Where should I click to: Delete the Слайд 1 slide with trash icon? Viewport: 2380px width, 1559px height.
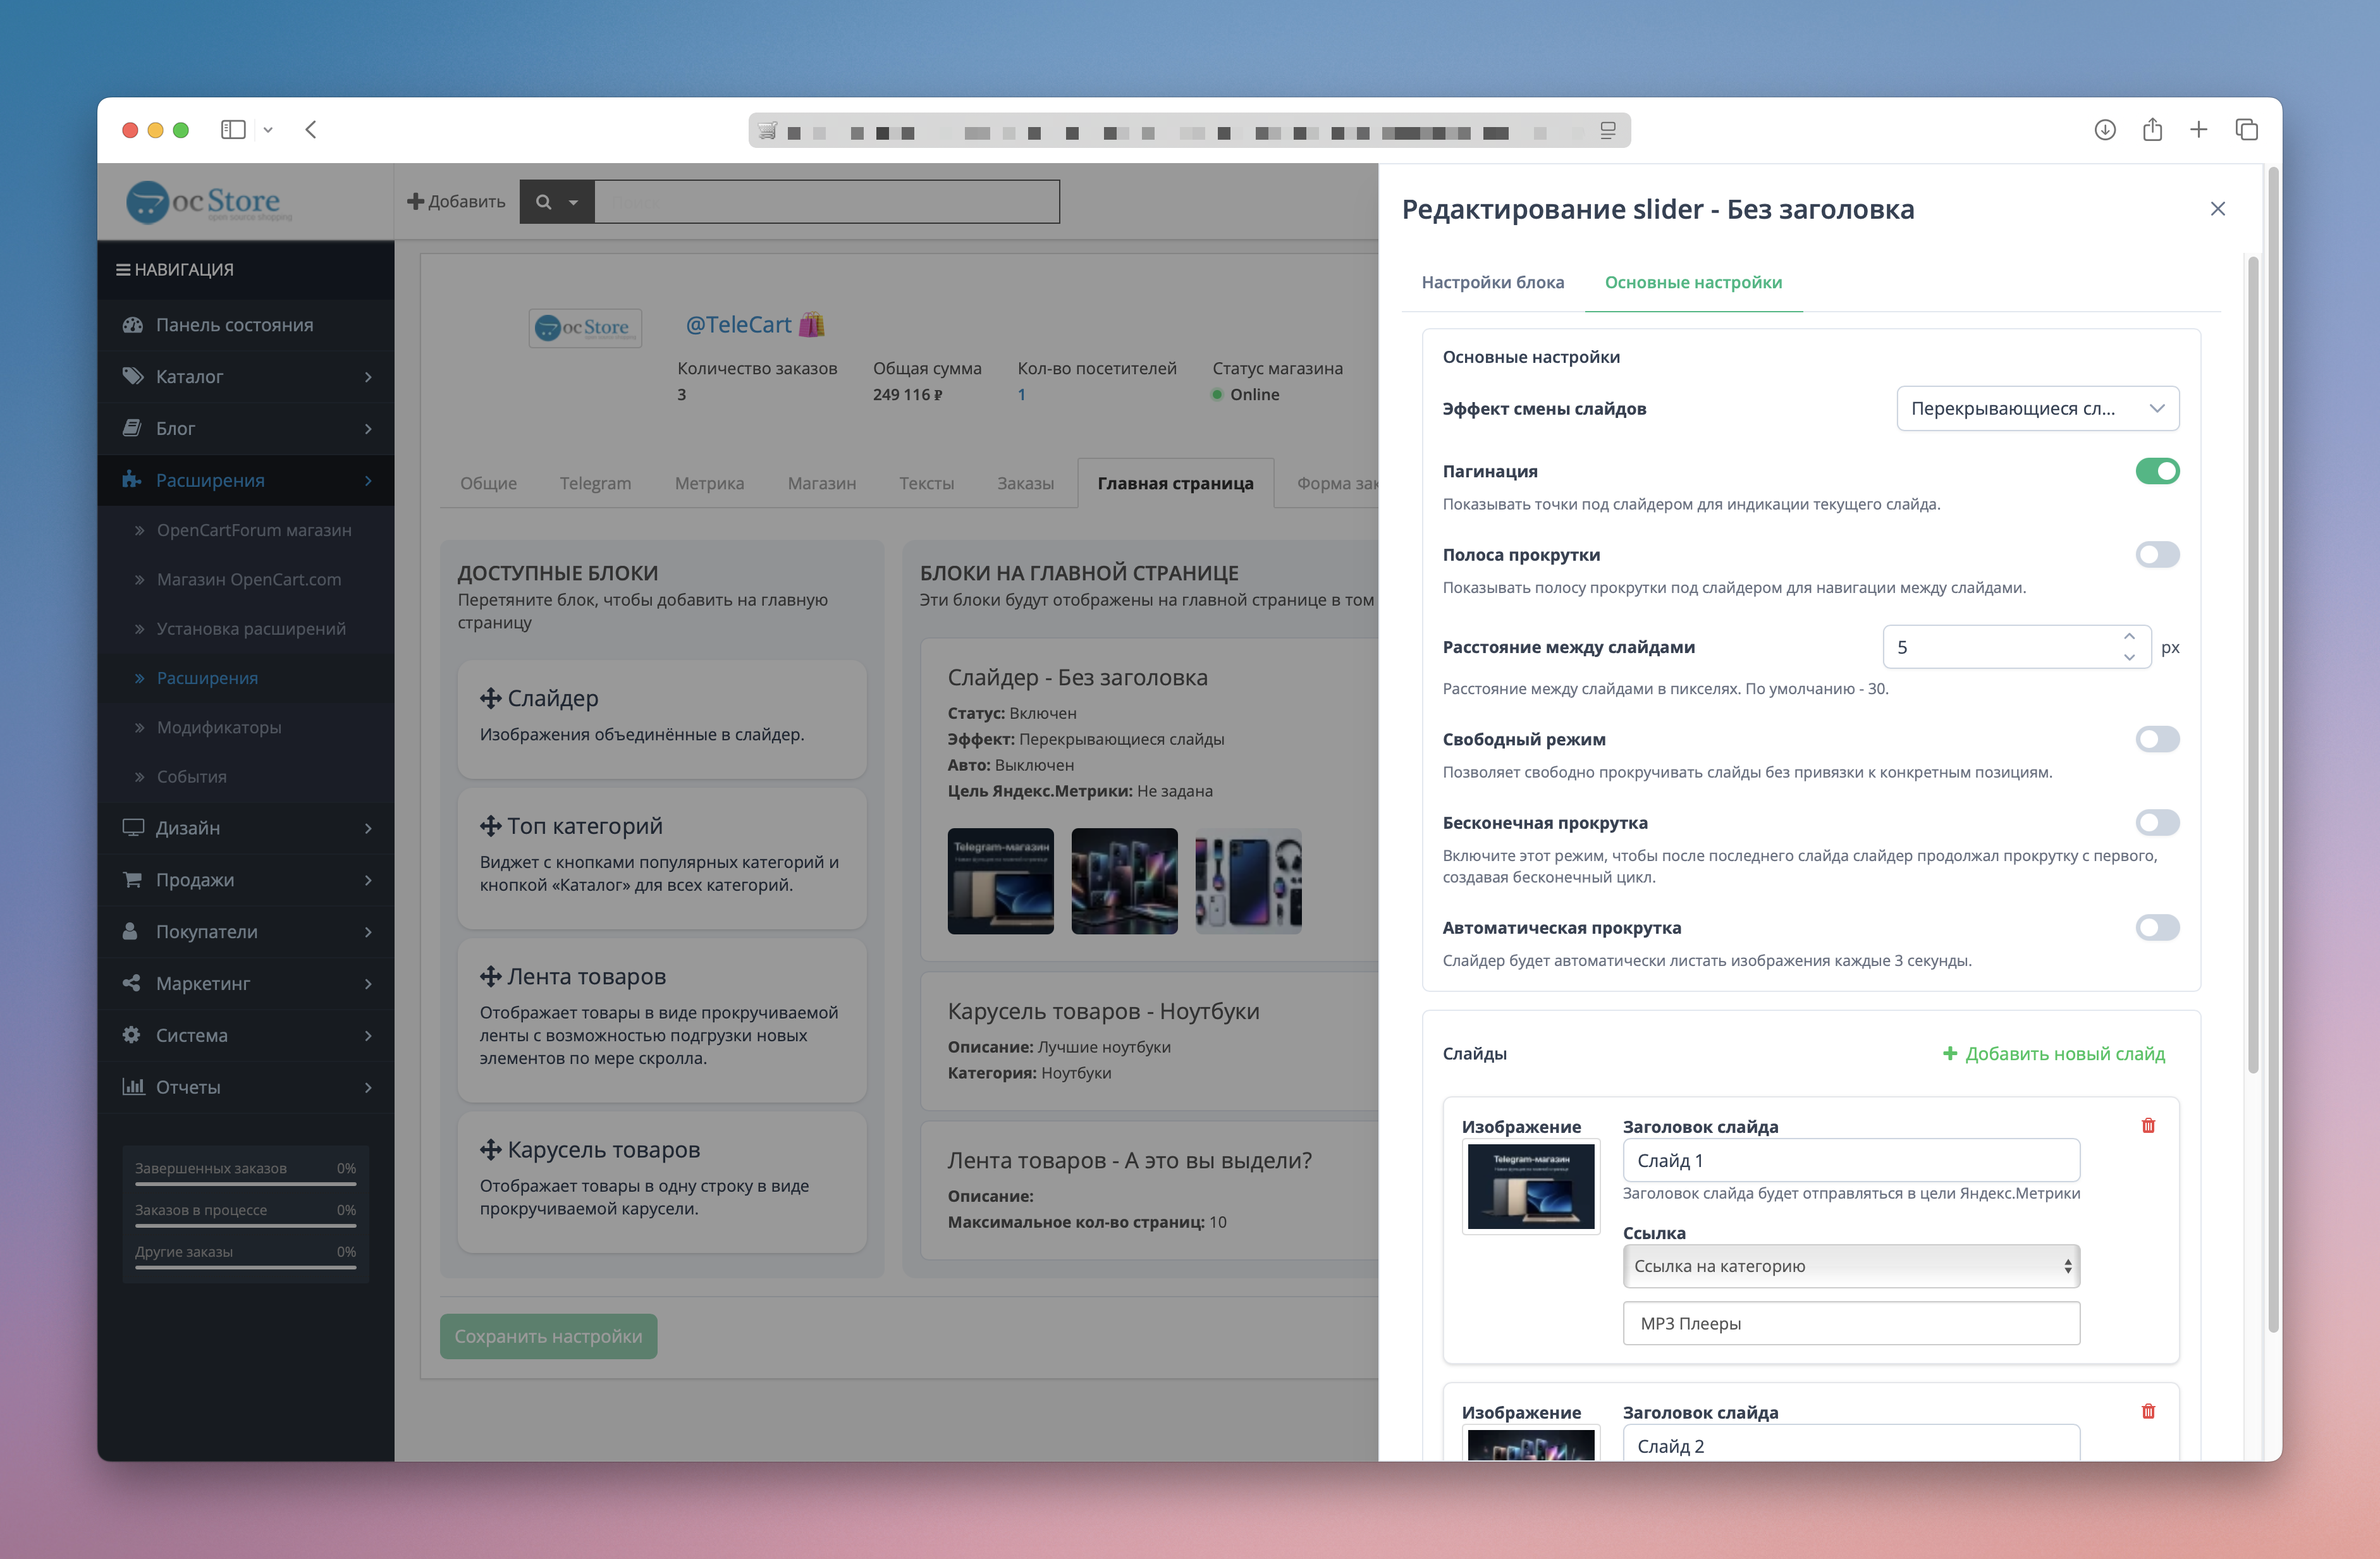pos(2148,1125)
